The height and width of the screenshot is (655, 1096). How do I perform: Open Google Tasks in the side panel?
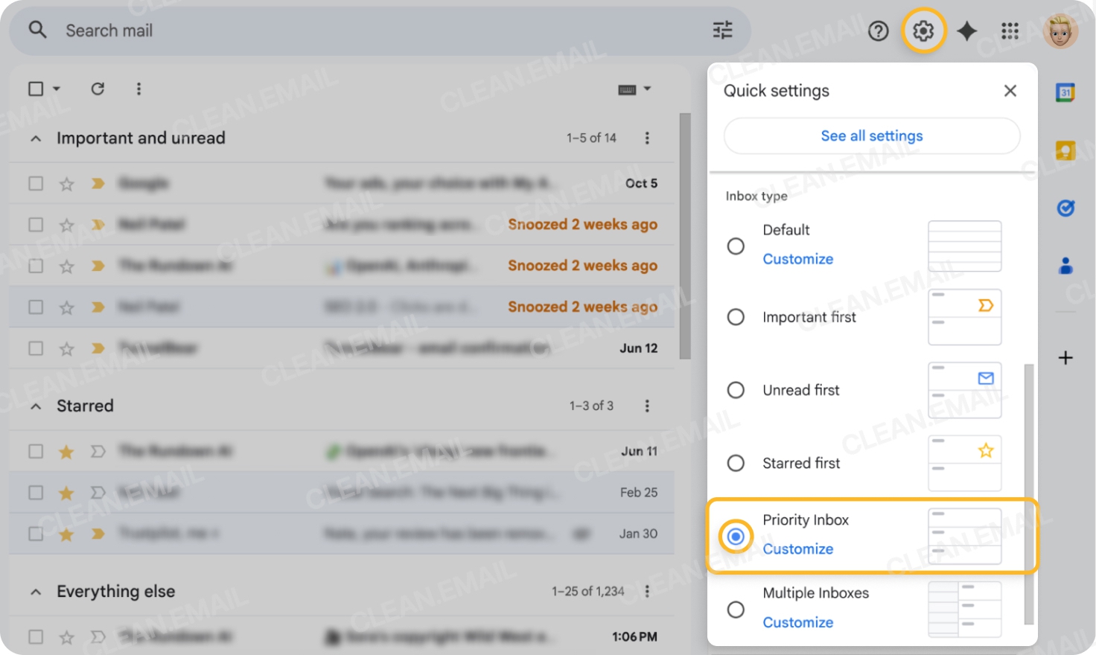pyautogui.click(x=1065, y=208)
